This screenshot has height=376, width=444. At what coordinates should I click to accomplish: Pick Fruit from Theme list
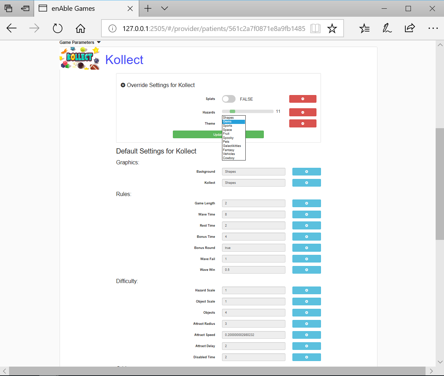[x=234, y=134]
